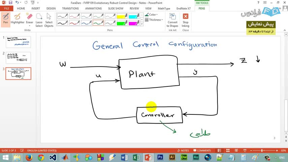Click the spell check icon in status bar

tap(22, 151)
